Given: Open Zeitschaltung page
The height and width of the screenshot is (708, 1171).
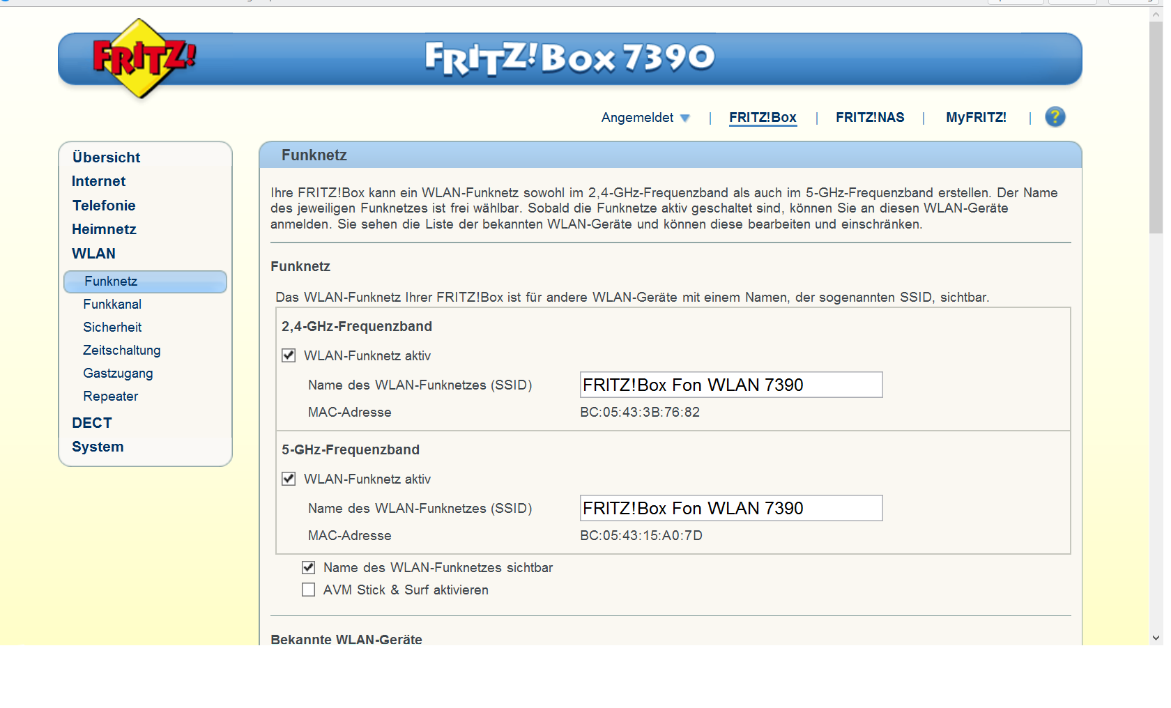Looking at the screenshot, I should click(122, 351).
